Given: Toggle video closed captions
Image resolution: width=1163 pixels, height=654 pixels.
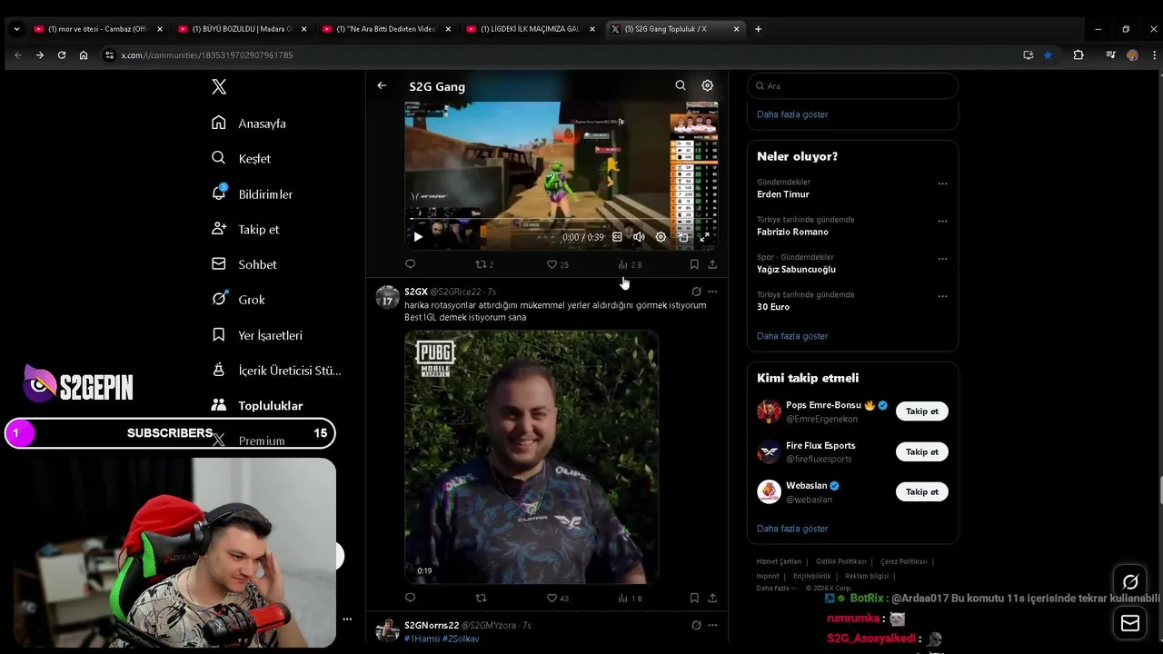Looking at the screenshot, I should coord(617,237).
